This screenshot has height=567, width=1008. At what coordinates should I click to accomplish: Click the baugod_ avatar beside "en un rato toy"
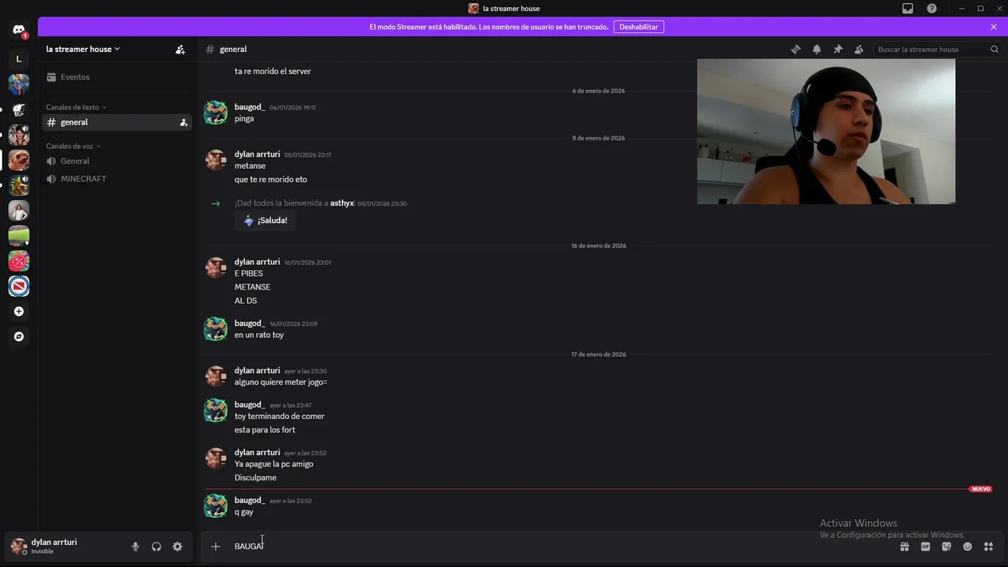pyautogui.click(x=216, y=329)
